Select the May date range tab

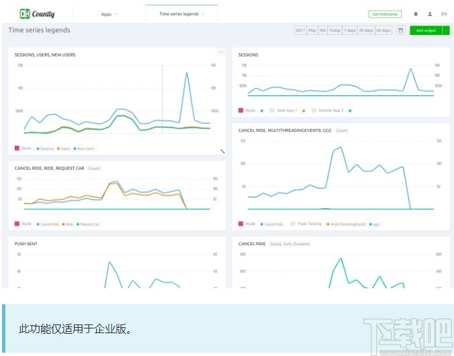click(x=312, y=30)
